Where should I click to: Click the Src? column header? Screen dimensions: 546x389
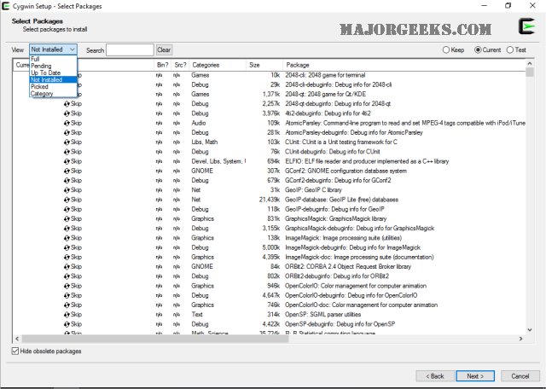[x=180, y=65]
